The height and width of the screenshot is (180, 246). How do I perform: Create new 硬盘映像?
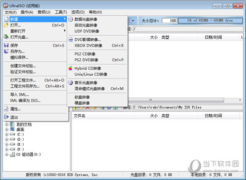97,103
